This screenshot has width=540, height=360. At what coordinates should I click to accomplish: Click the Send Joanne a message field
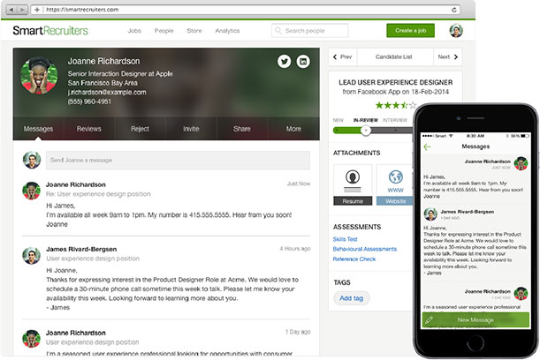point(178,161)
